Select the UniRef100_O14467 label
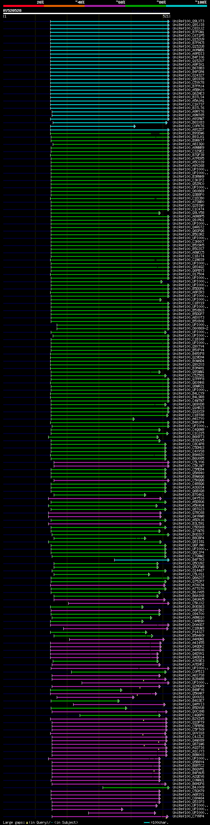210x825 pixels. point(188,571)
